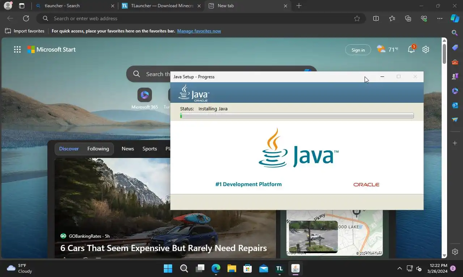Open Microsoft Store from taskbar
Screen dimensions: 463x277
tap(248, 269)
